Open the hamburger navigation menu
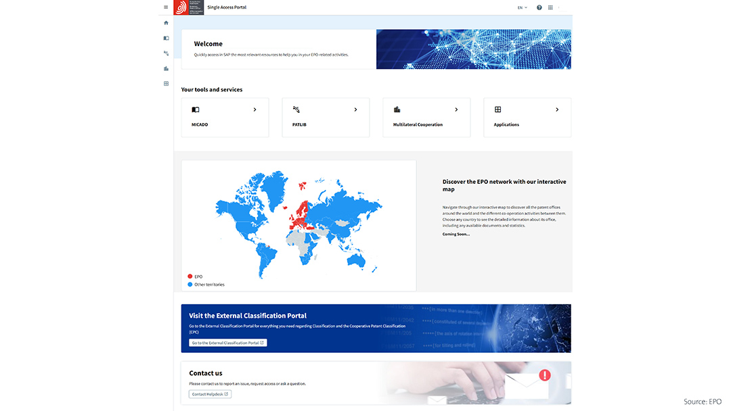The width and height of the screenshot is (731, 411). 166,7
